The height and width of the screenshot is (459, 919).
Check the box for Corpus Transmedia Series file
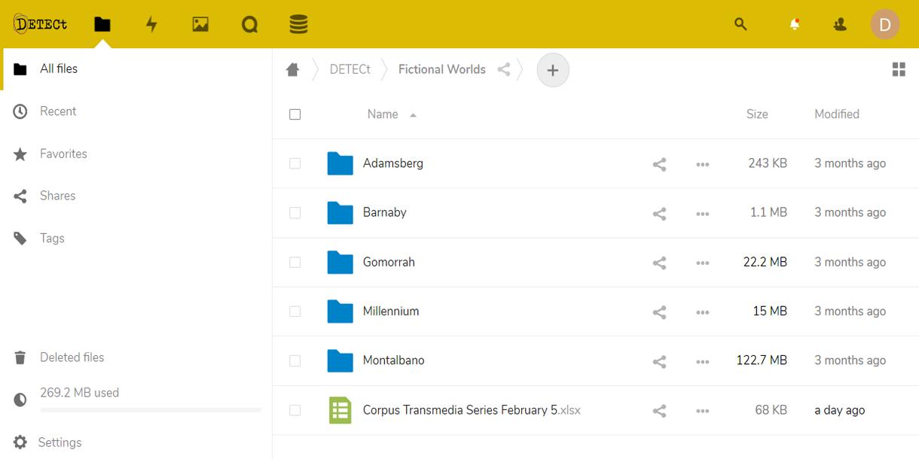(x=295, y=410)
